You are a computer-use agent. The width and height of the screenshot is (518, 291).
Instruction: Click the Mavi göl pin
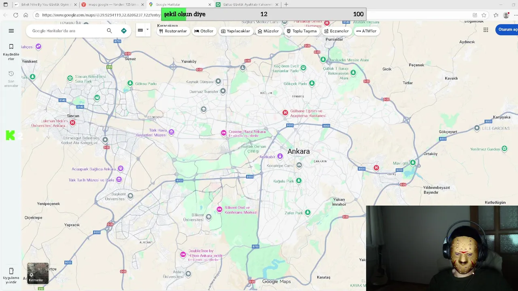pos(412,162)
